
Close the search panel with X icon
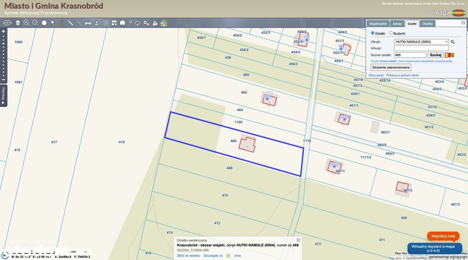pyautogui.click(x=463, y=22)
